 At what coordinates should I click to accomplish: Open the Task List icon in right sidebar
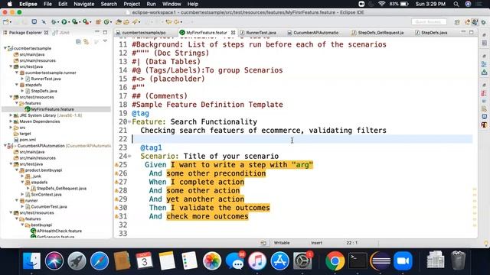[x=484, y=43]
